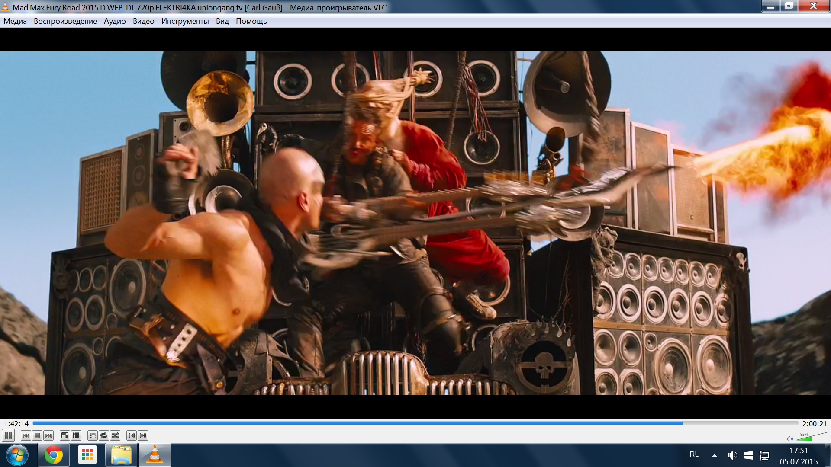Click the elapsed time 1:42:14 label
Image resolution: width=831 pixels, height=467 pixels.
coord(16,424)
